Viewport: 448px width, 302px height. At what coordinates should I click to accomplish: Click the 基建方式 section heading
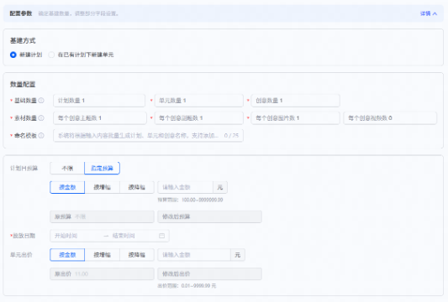[23, 41]
